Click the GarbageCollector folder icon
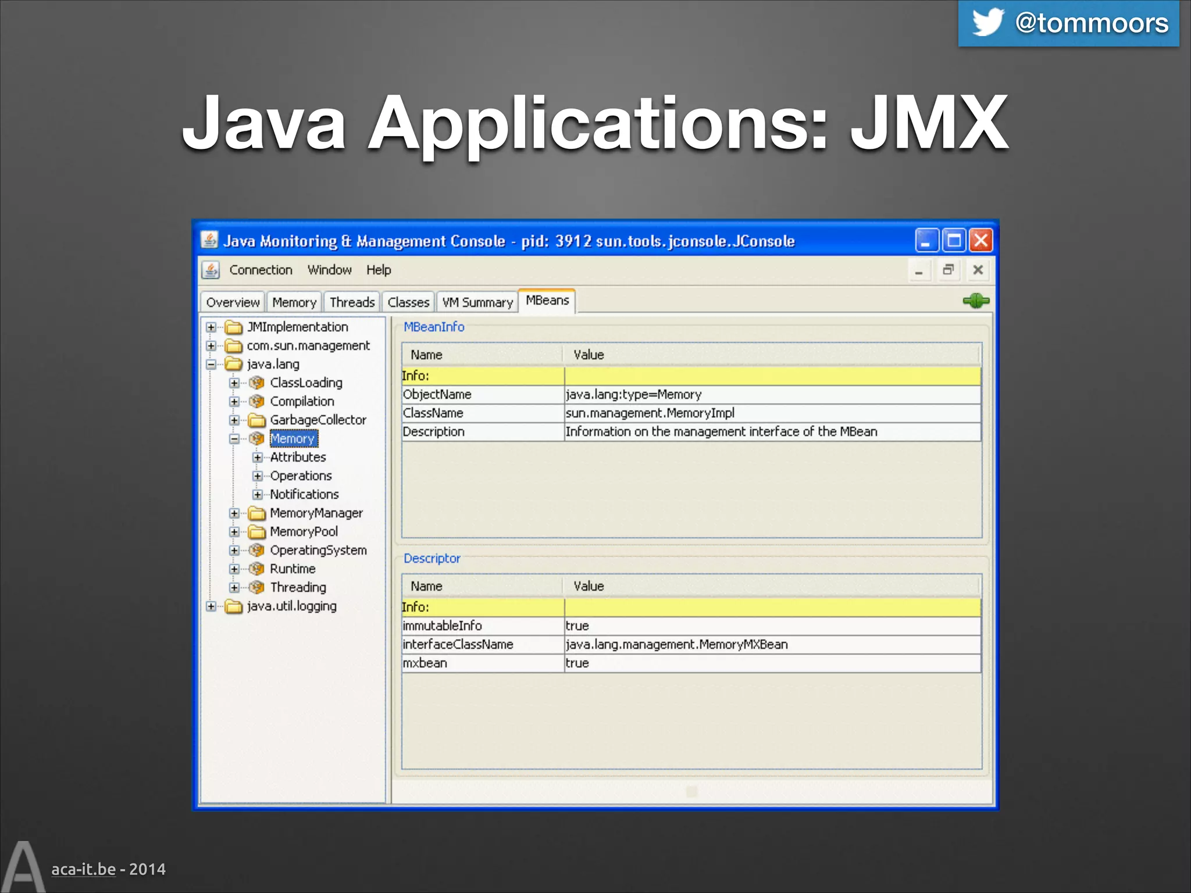Screen dimensions: 1191x893 click(x=257, y=420)
